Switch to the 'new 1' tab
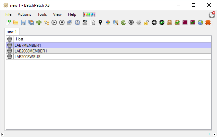 tap(12, 31)
